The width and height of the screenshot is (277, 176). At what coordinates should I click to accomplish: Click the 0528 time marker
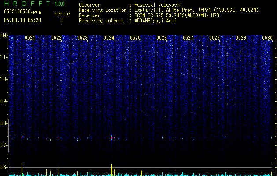(x=214, y=38)
